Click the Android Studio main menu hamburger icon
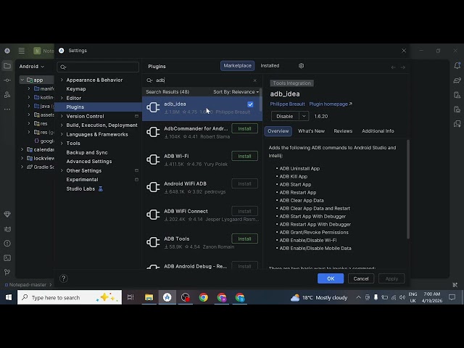 pyautogui.click(x=21, y=51)
